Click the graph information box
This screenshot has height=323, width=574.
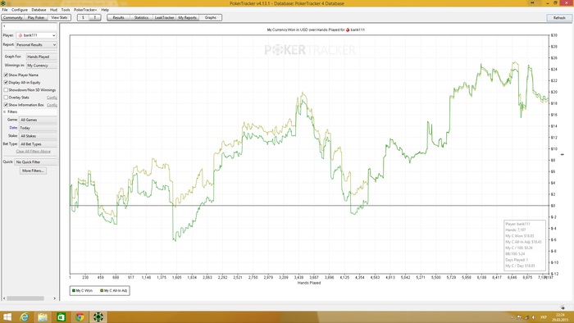coord(525,245)
